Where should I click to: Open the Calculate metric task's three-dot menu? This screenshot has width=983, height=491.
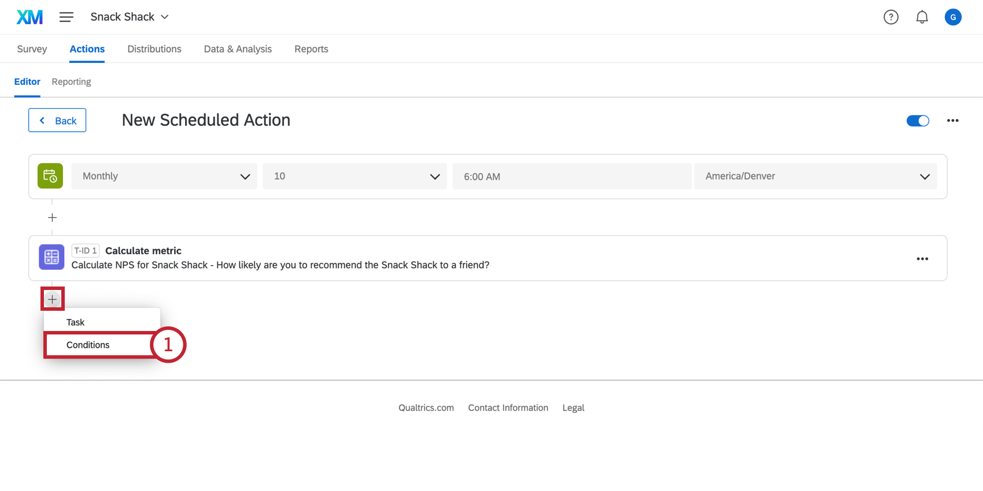pyautogui.click(x=922, y=259)
